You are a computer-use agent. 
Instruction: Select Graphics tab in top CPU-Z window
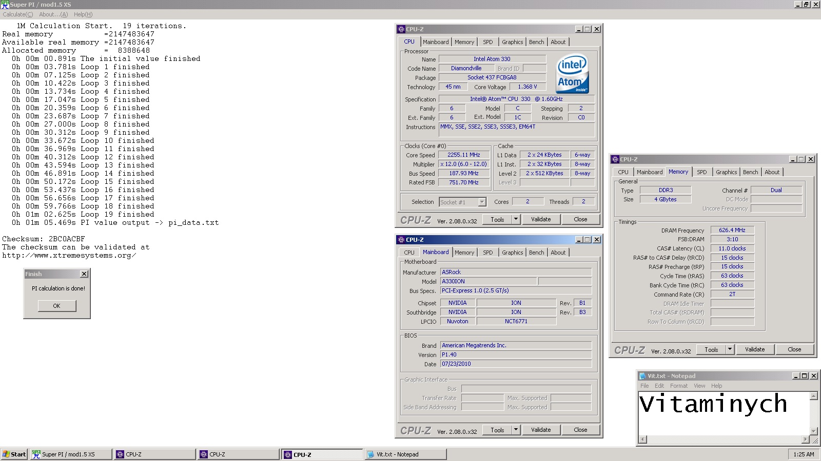tap(513, 42)
